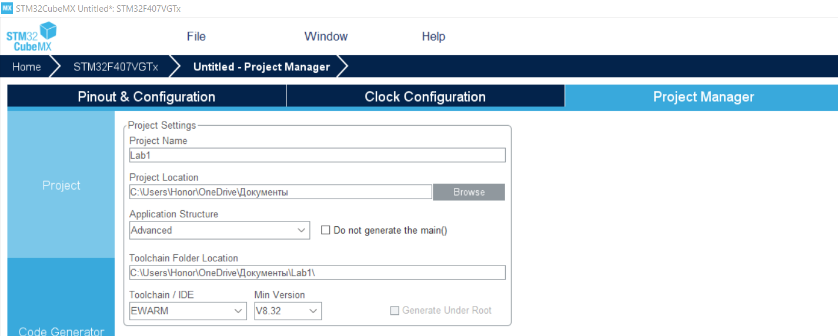Select STM32F407VGTx breadcrumb

[x=116, y=67]
